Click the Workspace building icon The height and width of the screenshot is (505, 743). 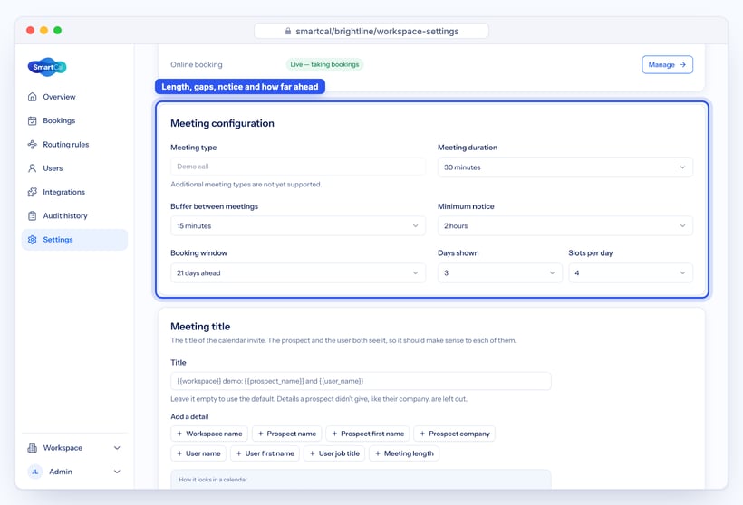pyautogui.click(x=33, y=448)
